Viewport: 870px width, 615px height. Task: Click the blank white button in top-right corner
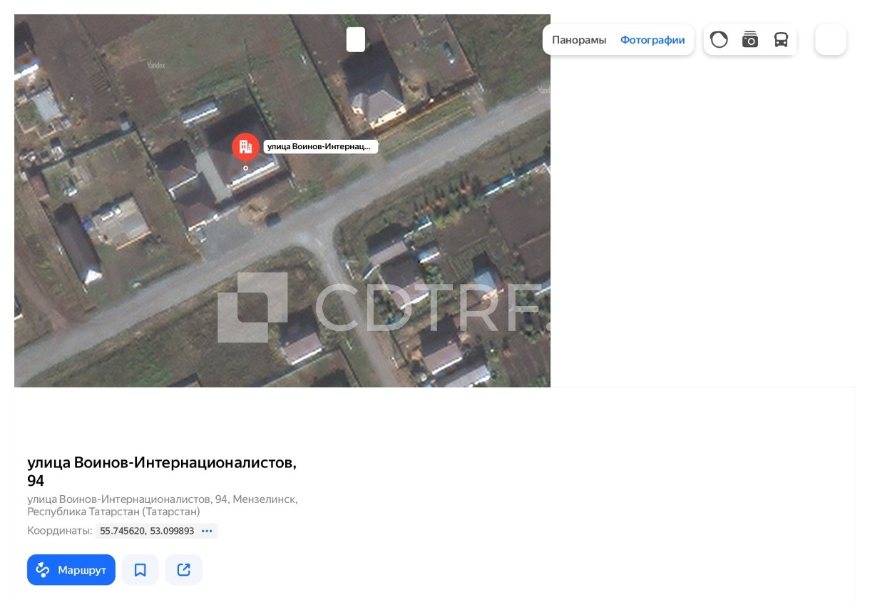click(831, 40)
